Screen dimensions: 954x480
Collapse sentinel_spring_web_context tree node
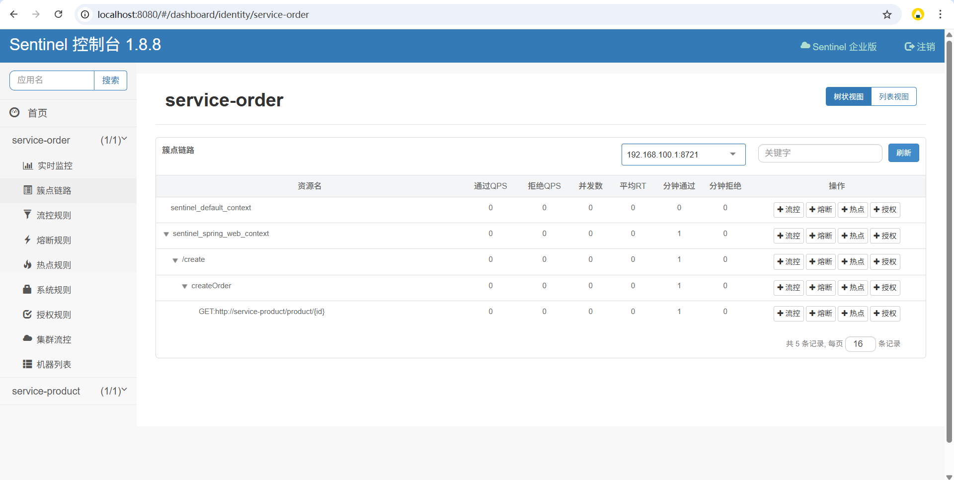[166, 234]
